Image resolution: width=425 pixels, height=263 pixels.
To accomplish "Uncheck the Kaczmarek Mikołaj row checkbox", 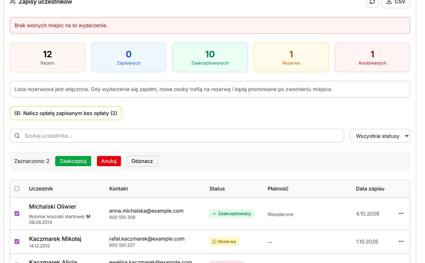I will click(x=17, y=242).
